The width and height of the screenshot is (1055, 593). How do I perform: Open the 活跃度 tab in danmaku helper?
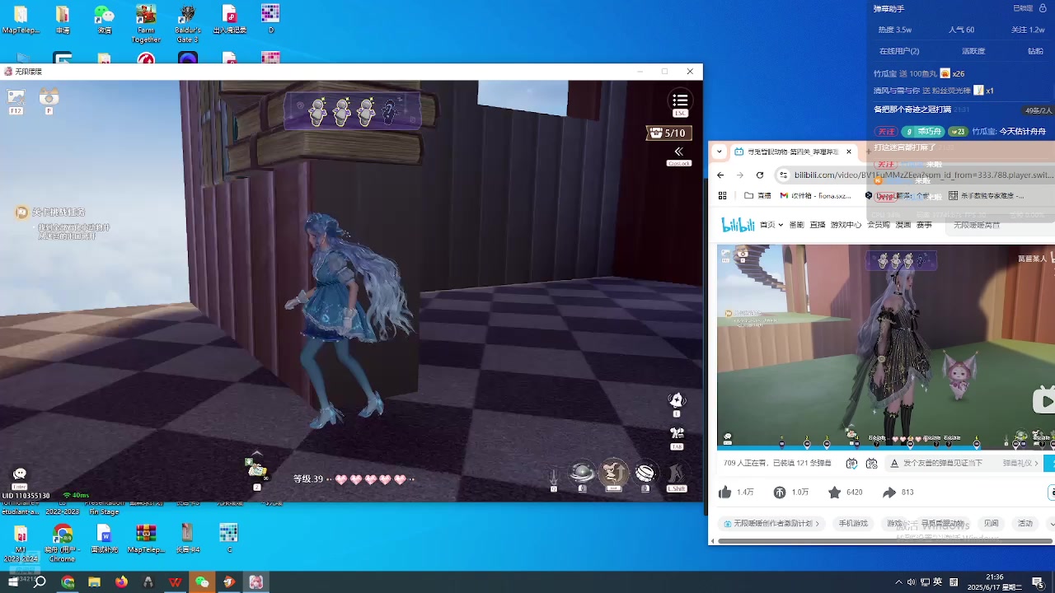click(x=973, y=51)
